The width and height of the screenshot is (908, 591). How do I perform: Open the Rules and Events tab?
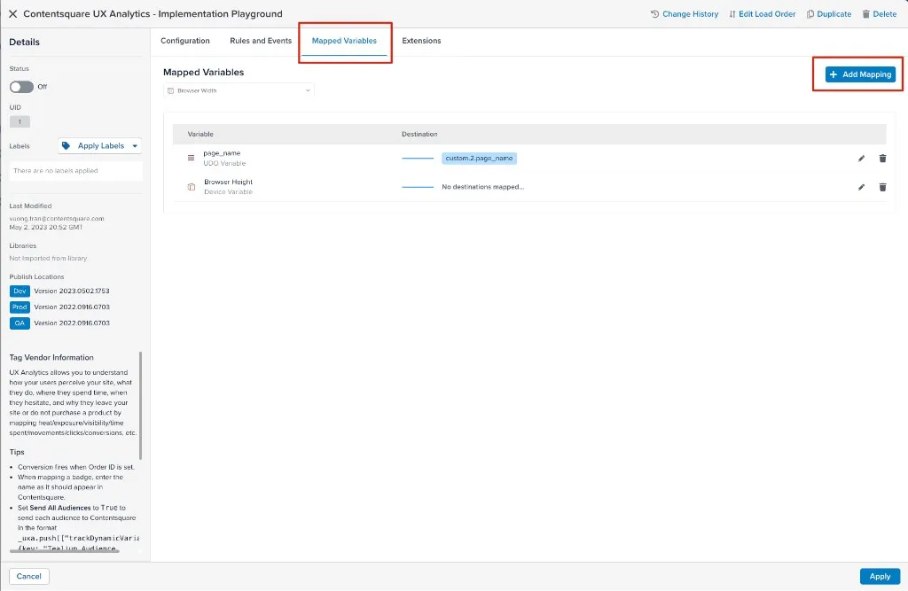pyautogui.click(x=261, y=41)
